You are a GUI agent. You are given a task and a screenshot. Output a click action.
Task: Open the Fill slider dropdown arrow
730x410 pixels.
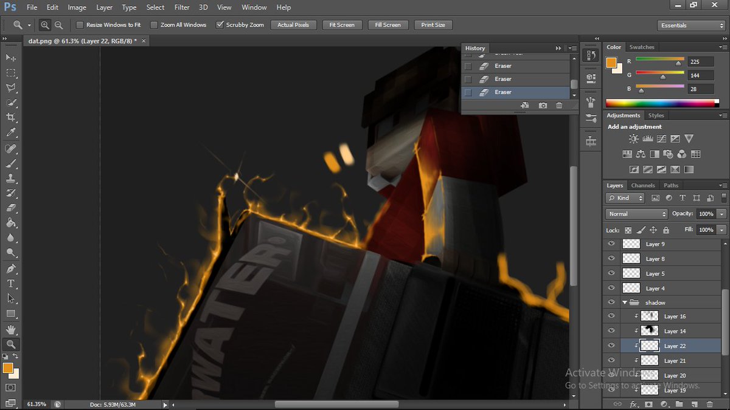(x=721, y=230)
